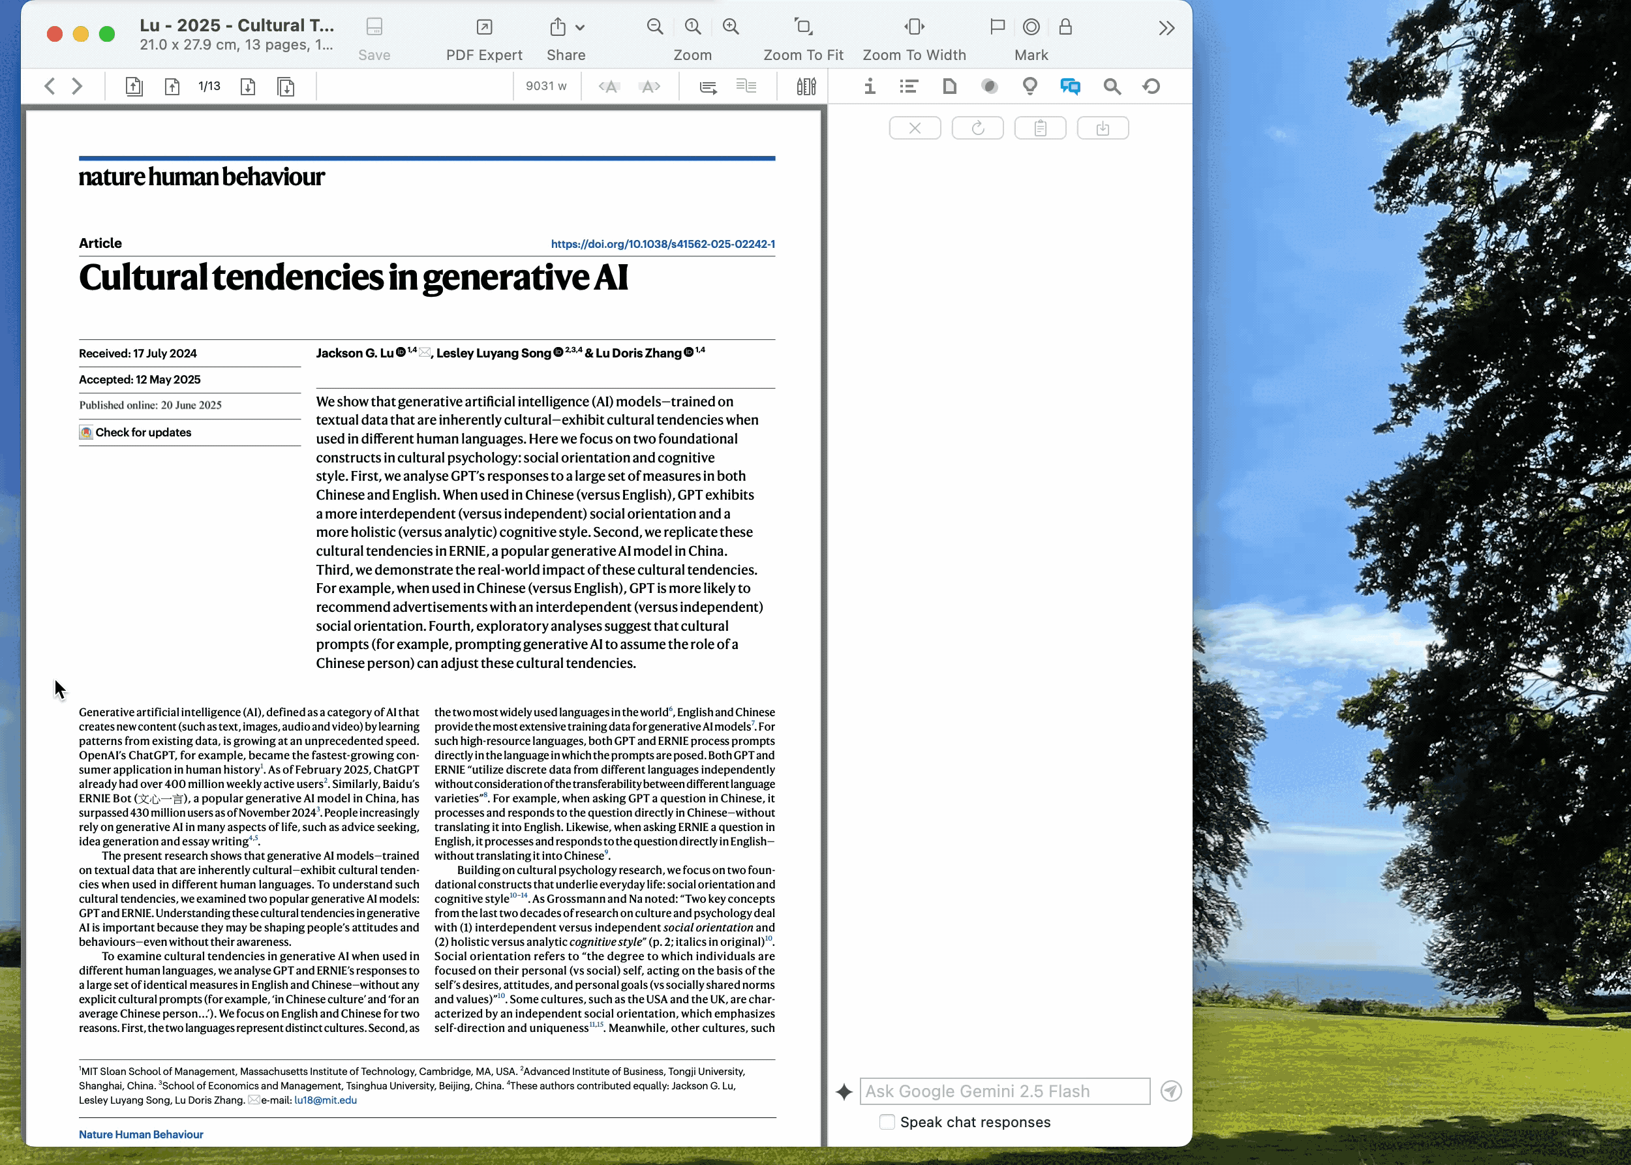Switch to the search inspector tab
This screenshot has height=1165, width=1631.
(1112, 87)
